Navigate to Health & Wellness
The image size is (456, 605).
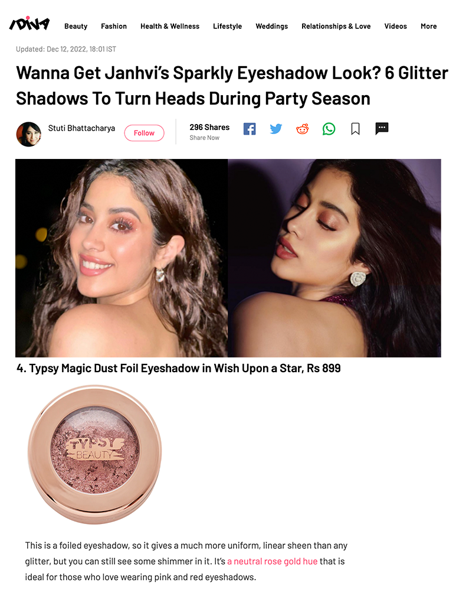coord(170,26)
